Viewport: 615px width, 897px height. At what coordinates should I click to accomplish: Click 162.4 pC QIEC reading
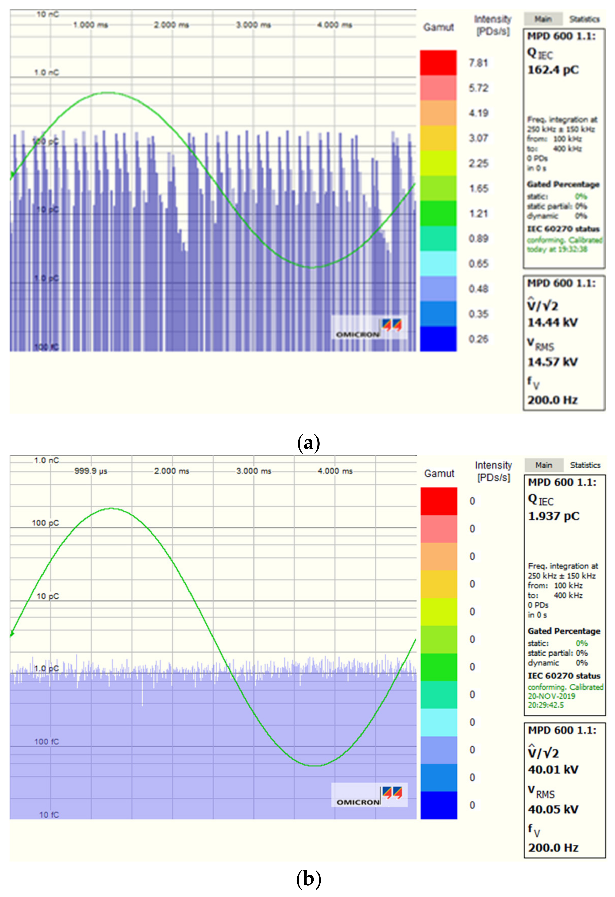(553, 70)
